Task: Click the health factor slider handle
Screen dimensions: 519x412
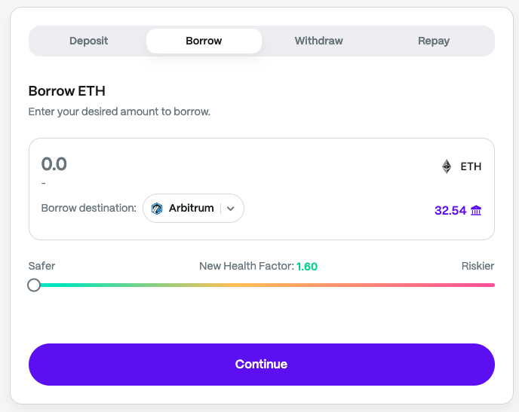Action: (x=34, y=285)
